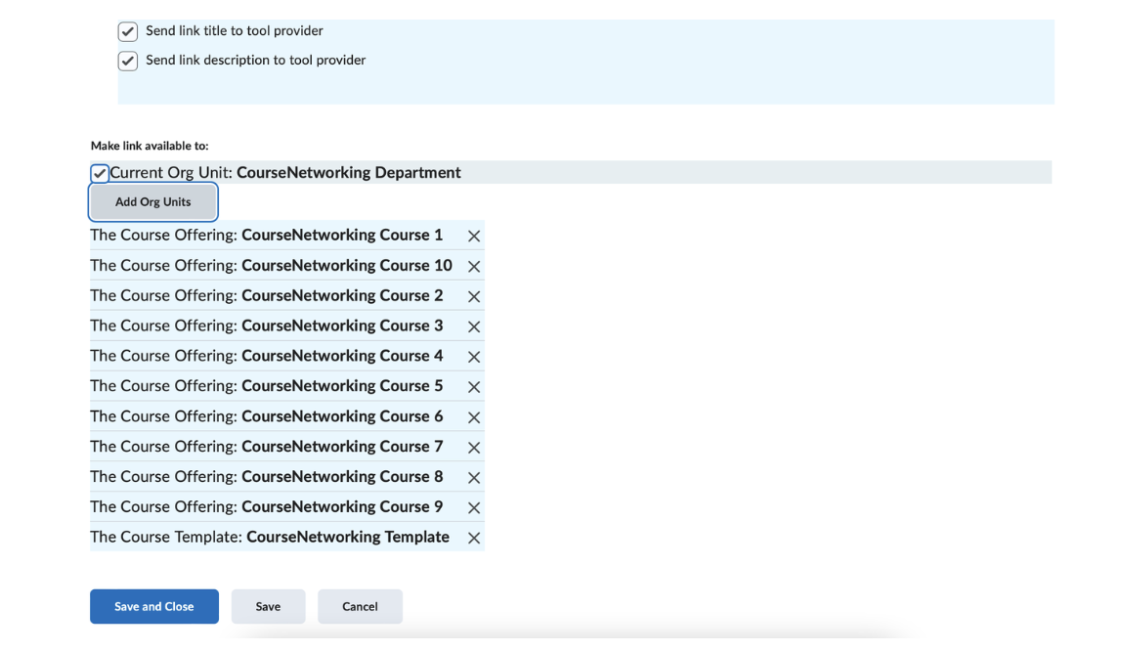
Task: Delete CourseNetworking Course 7 via X icon
Action: pos(474,448)
